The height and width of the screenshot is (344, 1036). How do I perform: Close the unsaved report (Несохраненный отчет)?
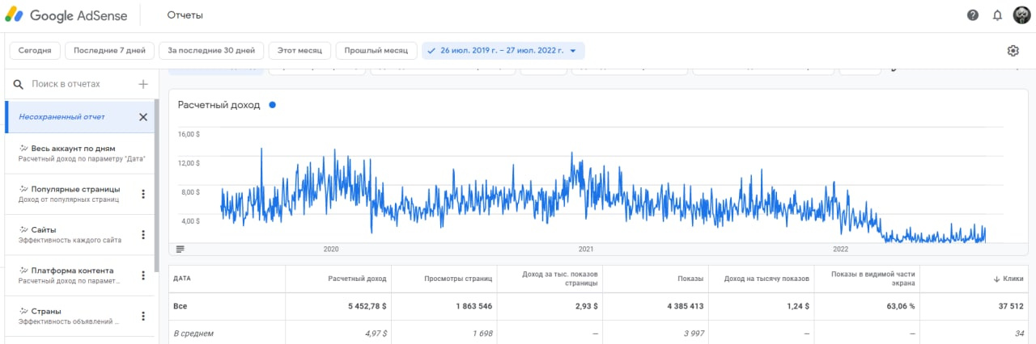(x=143, y=117)
